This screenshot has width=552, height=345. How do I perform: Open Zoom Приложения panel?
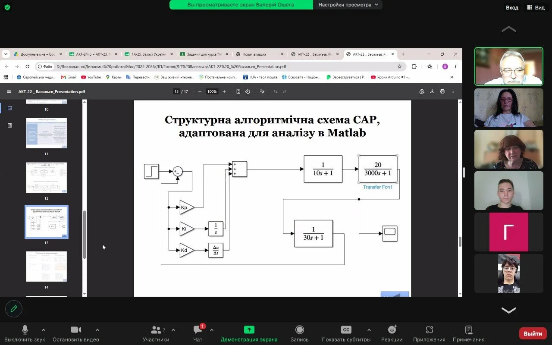(x=429, y=334)
